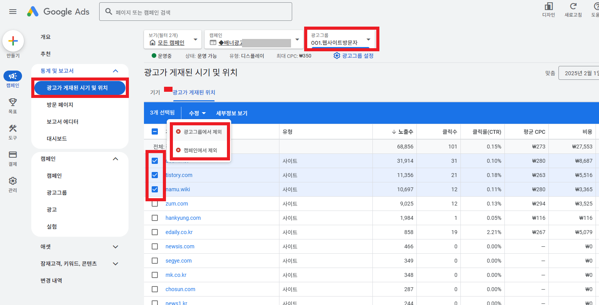Collapse the 통계 및 보고서 section

115,71
